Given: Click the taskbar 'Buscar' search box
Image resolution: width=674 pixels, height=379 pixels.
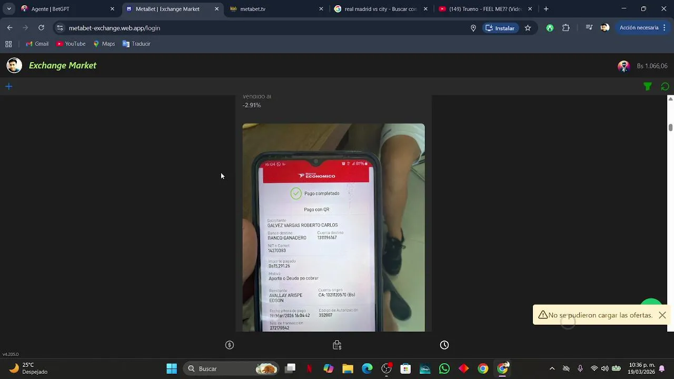Looking at the screenshot, I should tap(231, 368).
